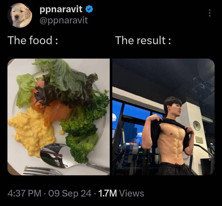View the 1.7M Views analytics

pos(121,194)
